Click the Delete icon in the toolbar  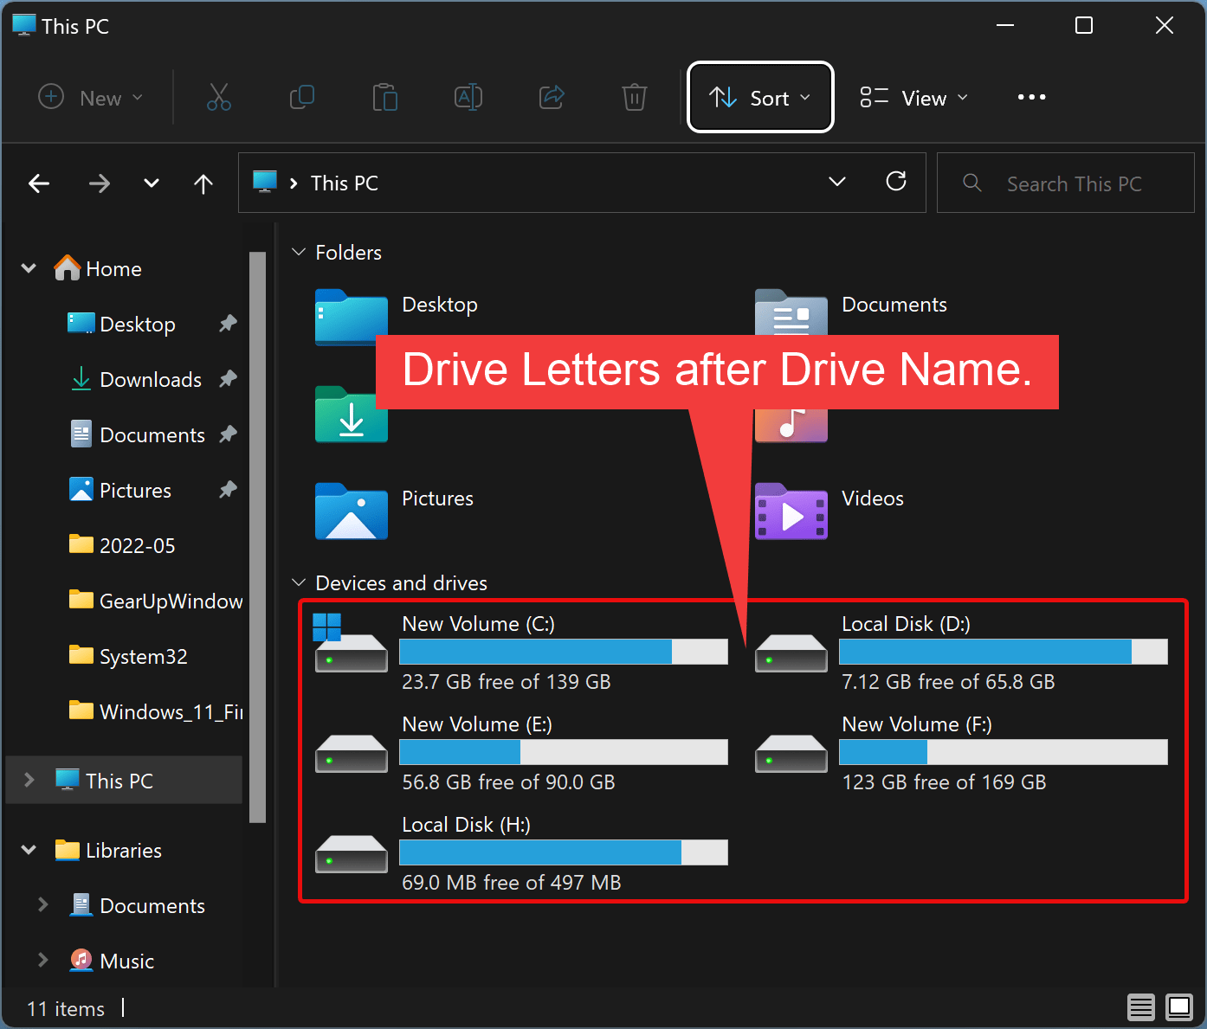(x=635, y=97)
